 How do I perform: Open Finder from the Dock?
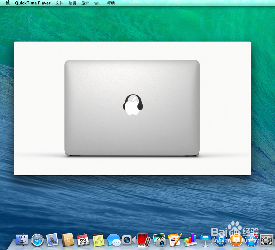click(x=22, y=240)
